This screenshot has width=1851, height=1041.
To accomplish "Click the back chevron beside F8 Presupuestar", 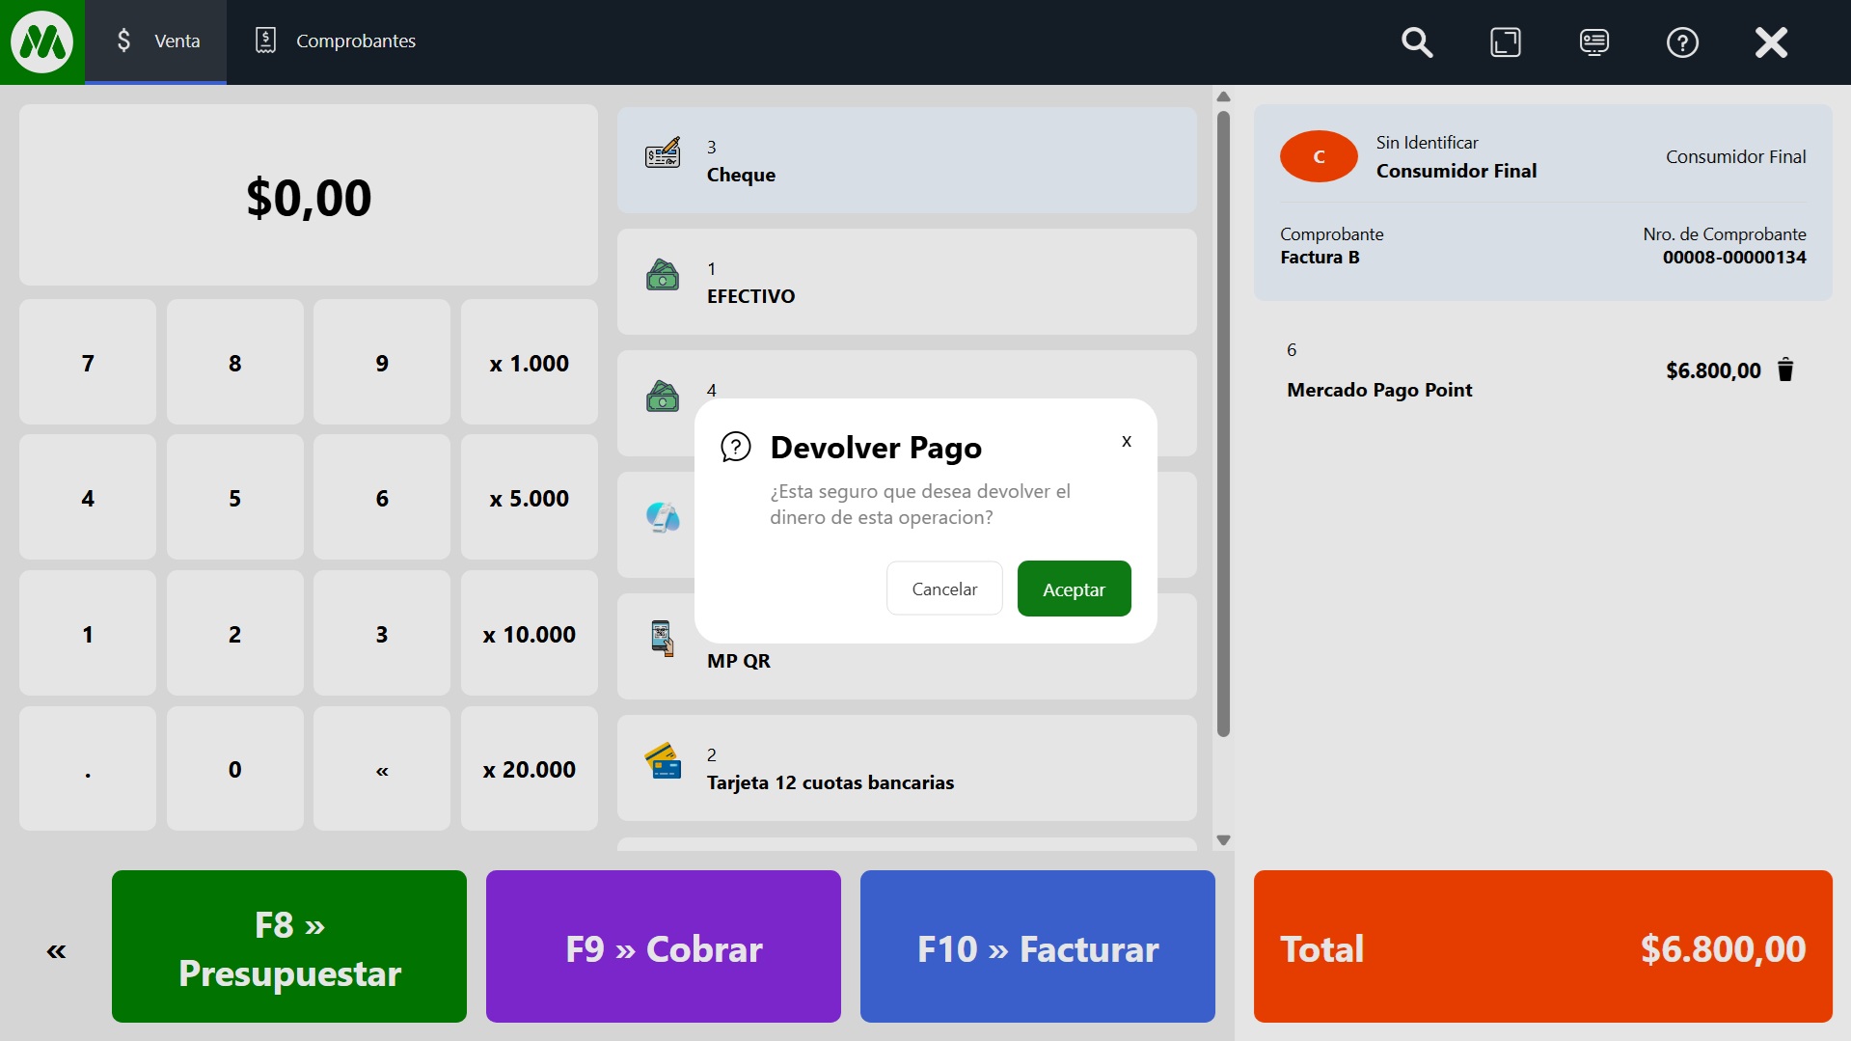I will [x=56, y=951].
